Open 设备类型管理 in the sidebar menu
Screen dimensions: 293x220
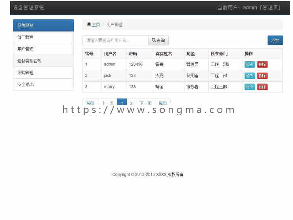[43, 61]
